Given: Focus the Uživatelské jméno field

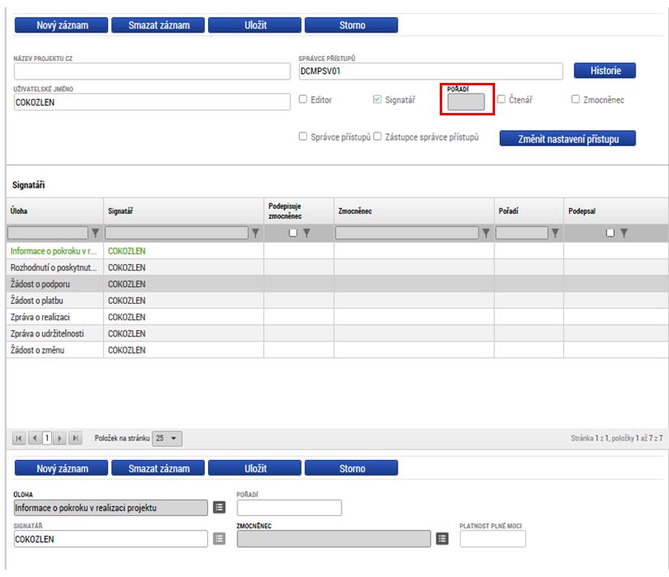Looking at the screenshot, I should coord(152,102).
